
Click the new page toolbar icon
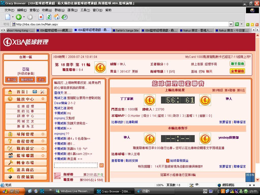coord(8,17)
